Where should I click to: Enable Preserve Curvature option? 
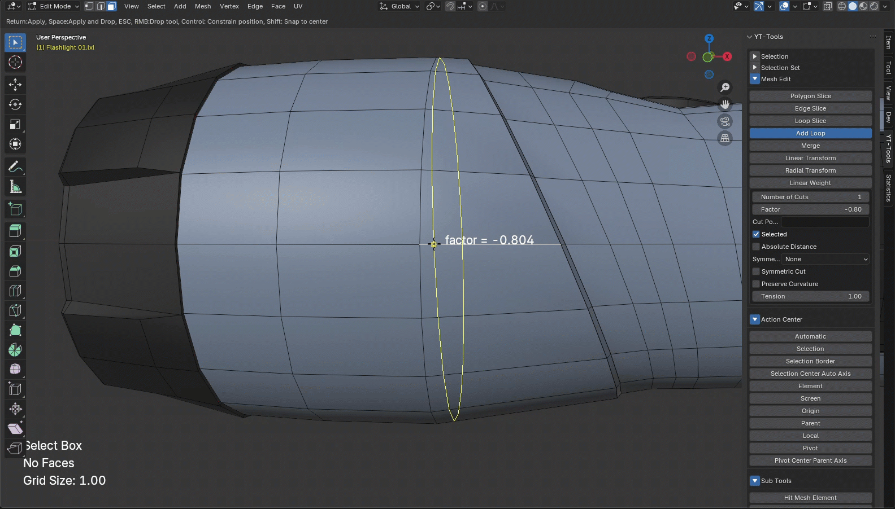pyautogui.click(x=756, y=284)
